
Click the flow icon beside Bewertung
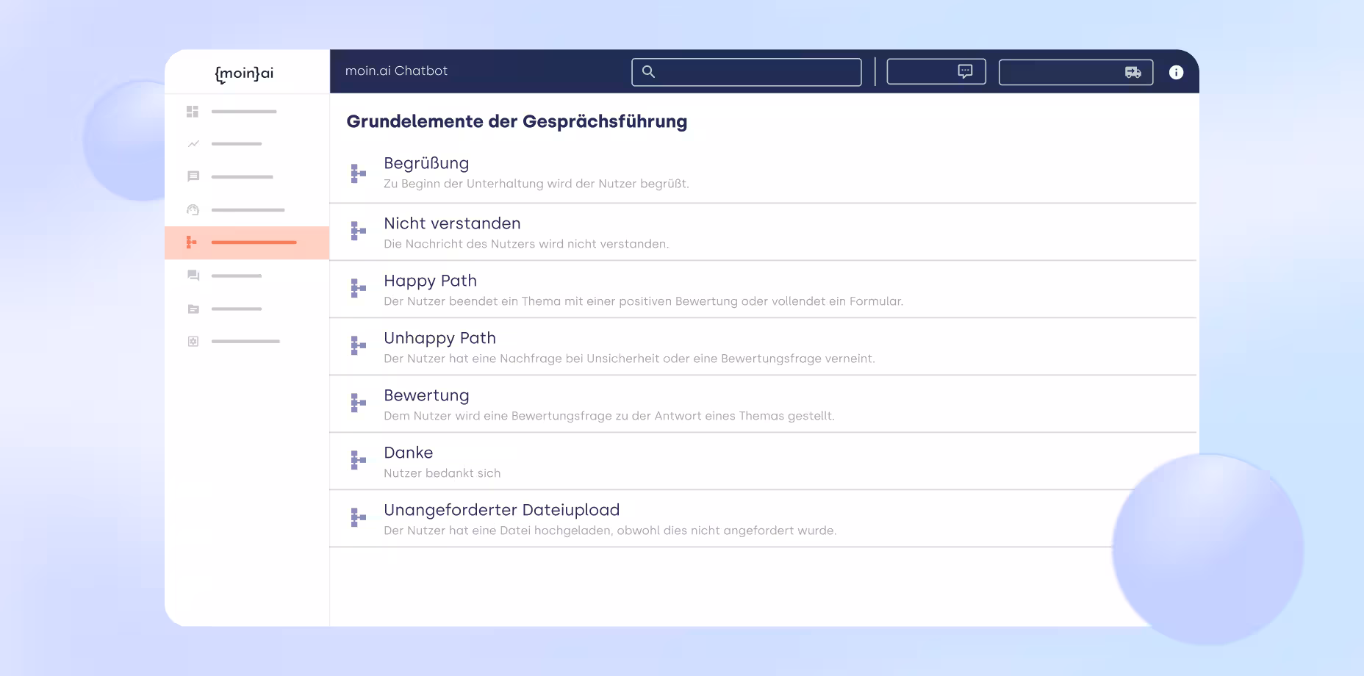pyautogui.click(x=358, y=403)
